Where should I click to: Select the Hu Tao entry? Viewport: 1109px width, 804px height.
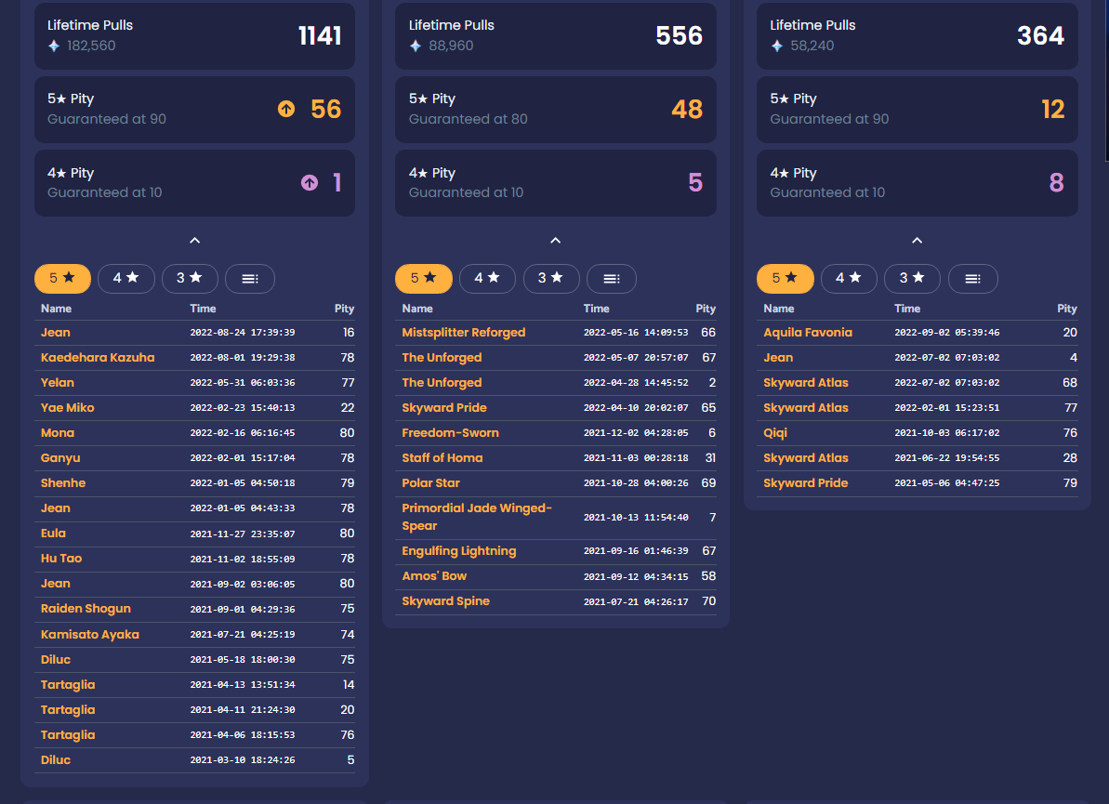click(x=194, y=559)
